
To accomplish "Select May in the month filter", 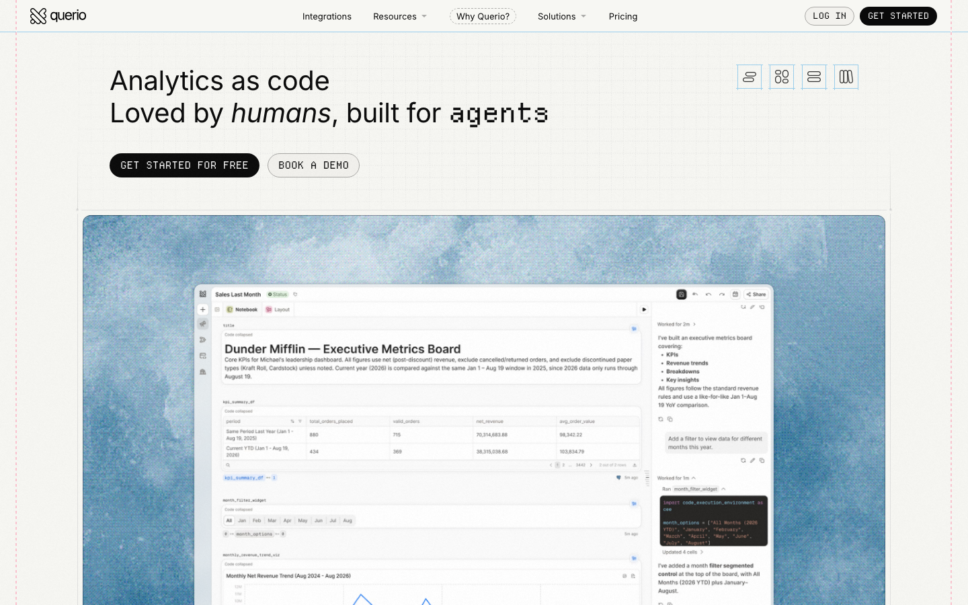I will point(302,520).
